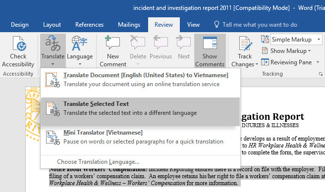Click the Tell me search field
Screen dimensions: 325x192
pos(260,25)
